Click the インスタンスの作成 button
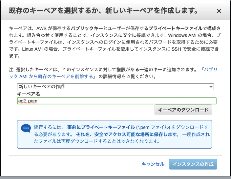Viewport: 231px width, 179px height. tap(193, 164)
